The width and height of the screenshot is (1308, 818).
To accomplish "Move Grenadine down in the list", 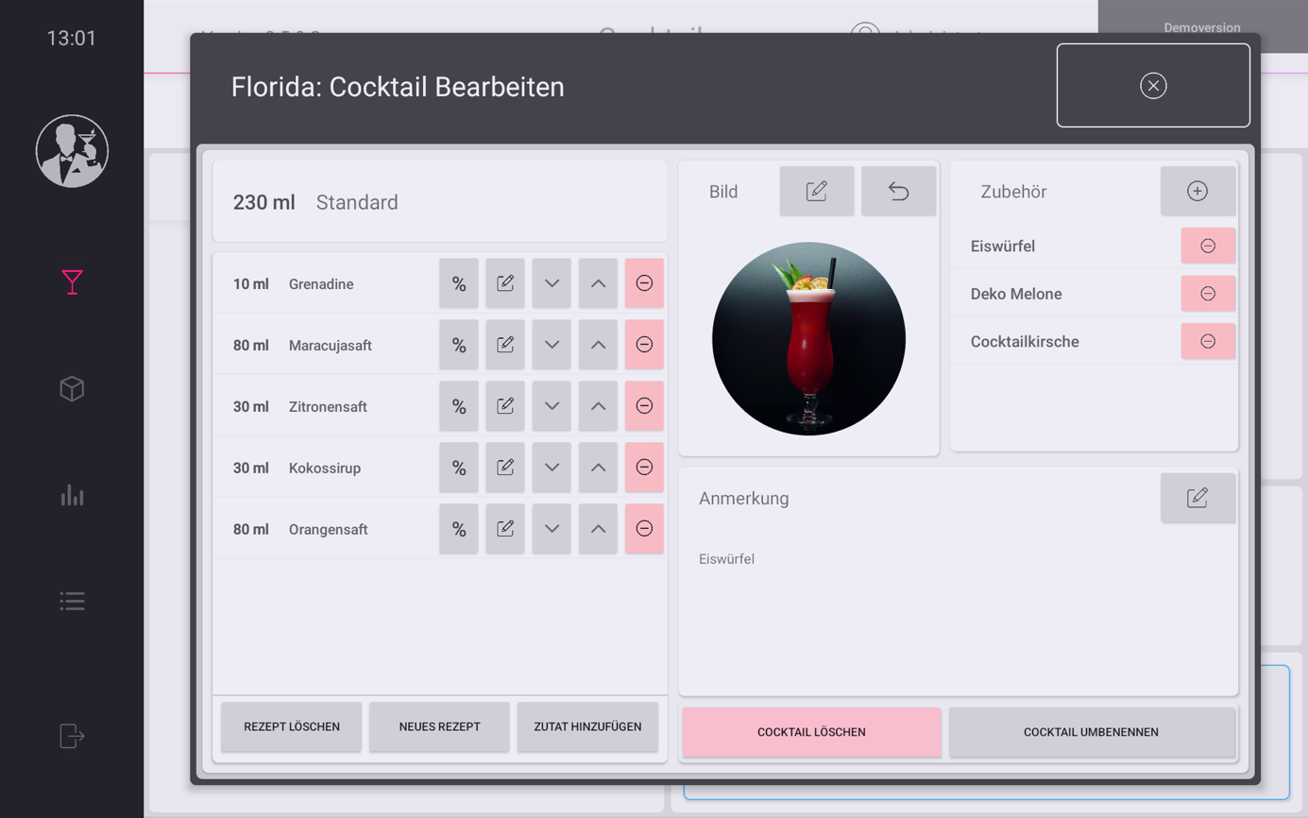I will click(552, 283).
